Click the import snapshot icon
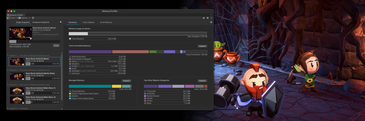 [33, 18]
